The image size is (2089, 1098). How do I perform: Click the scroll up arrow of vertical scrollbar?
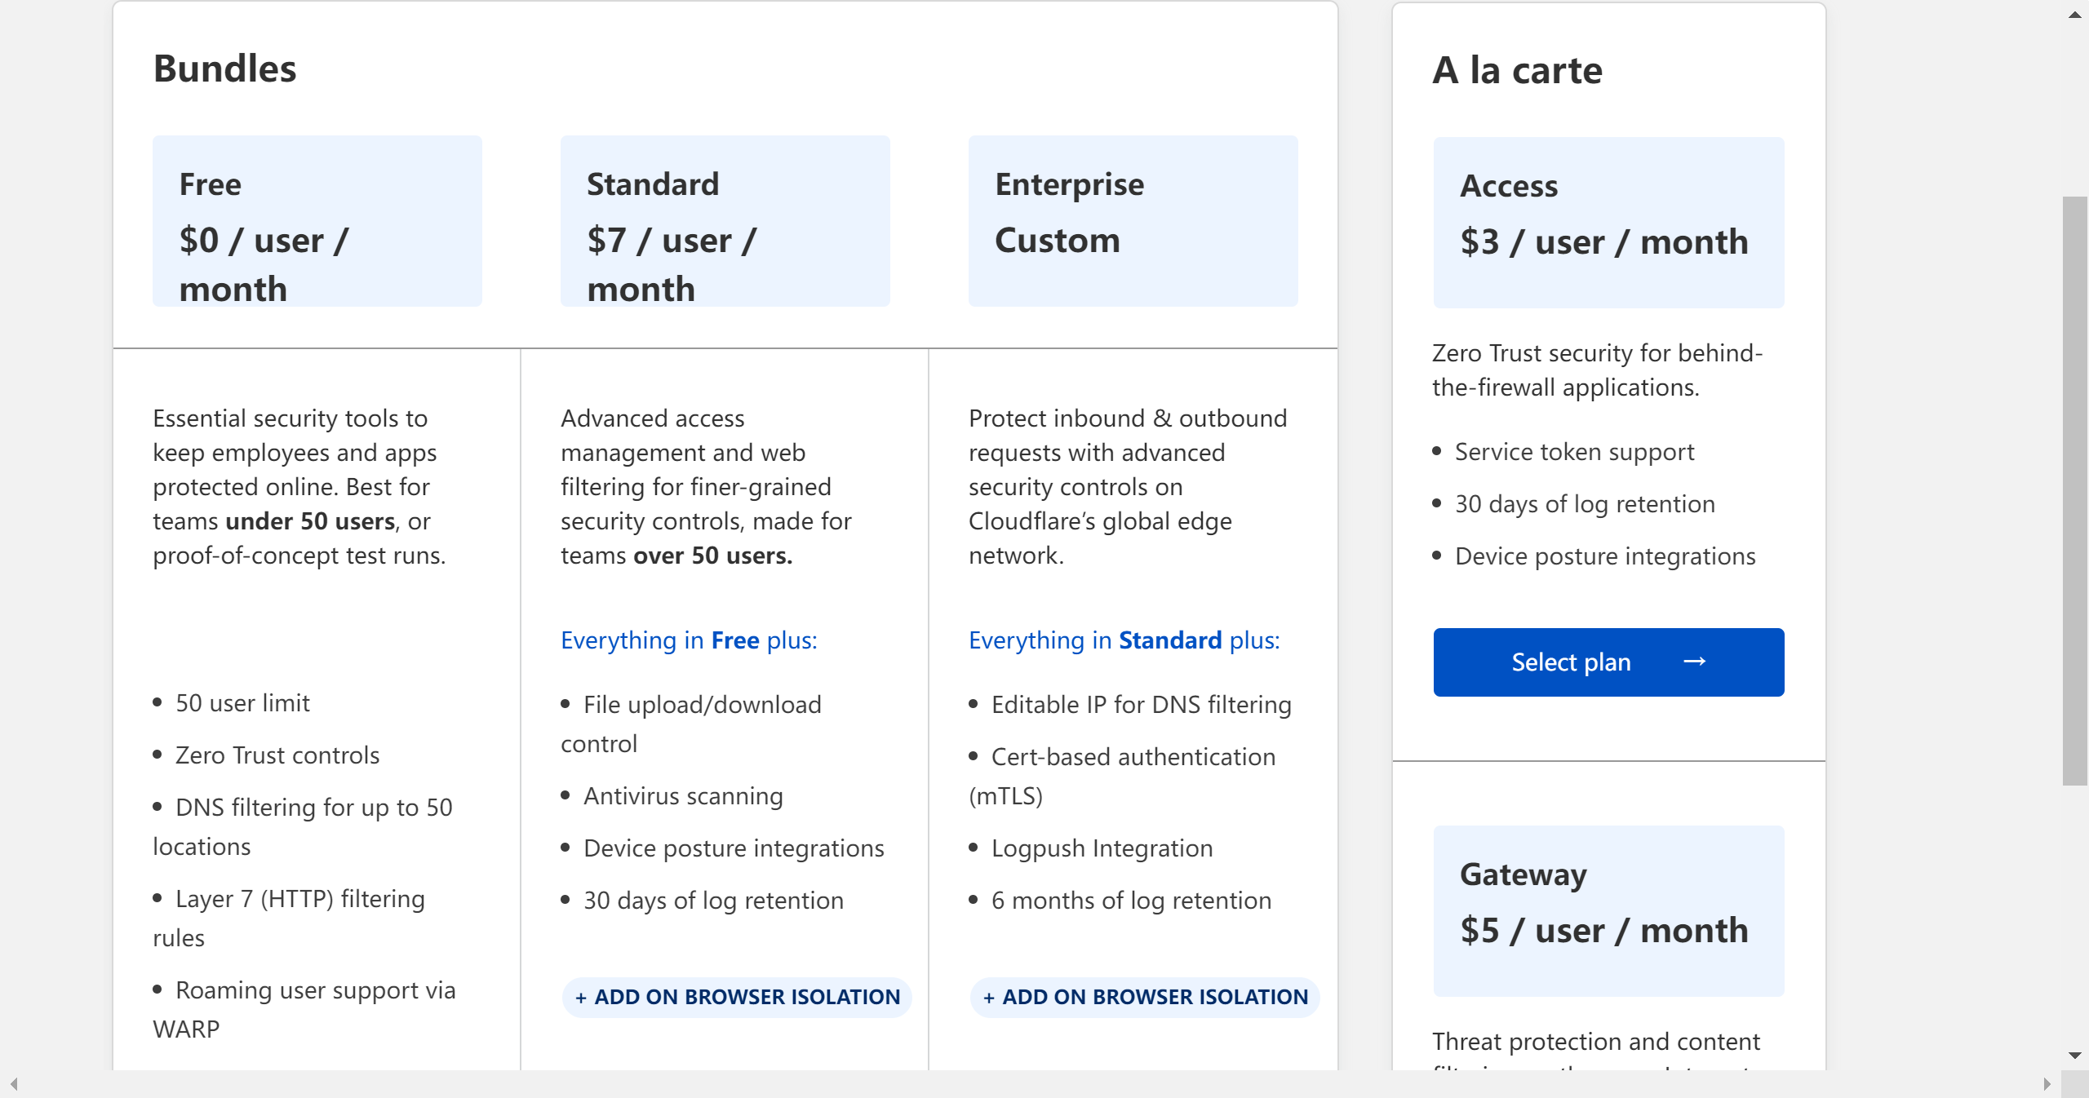coord(2075,15)
